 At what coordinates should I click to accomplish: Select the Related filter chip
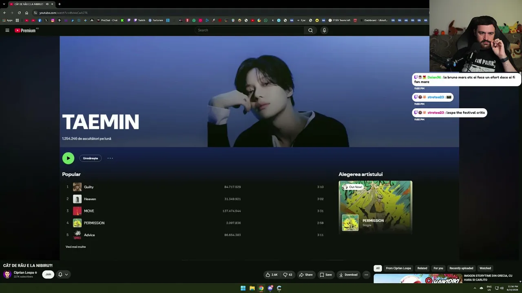tap(422, 268)
